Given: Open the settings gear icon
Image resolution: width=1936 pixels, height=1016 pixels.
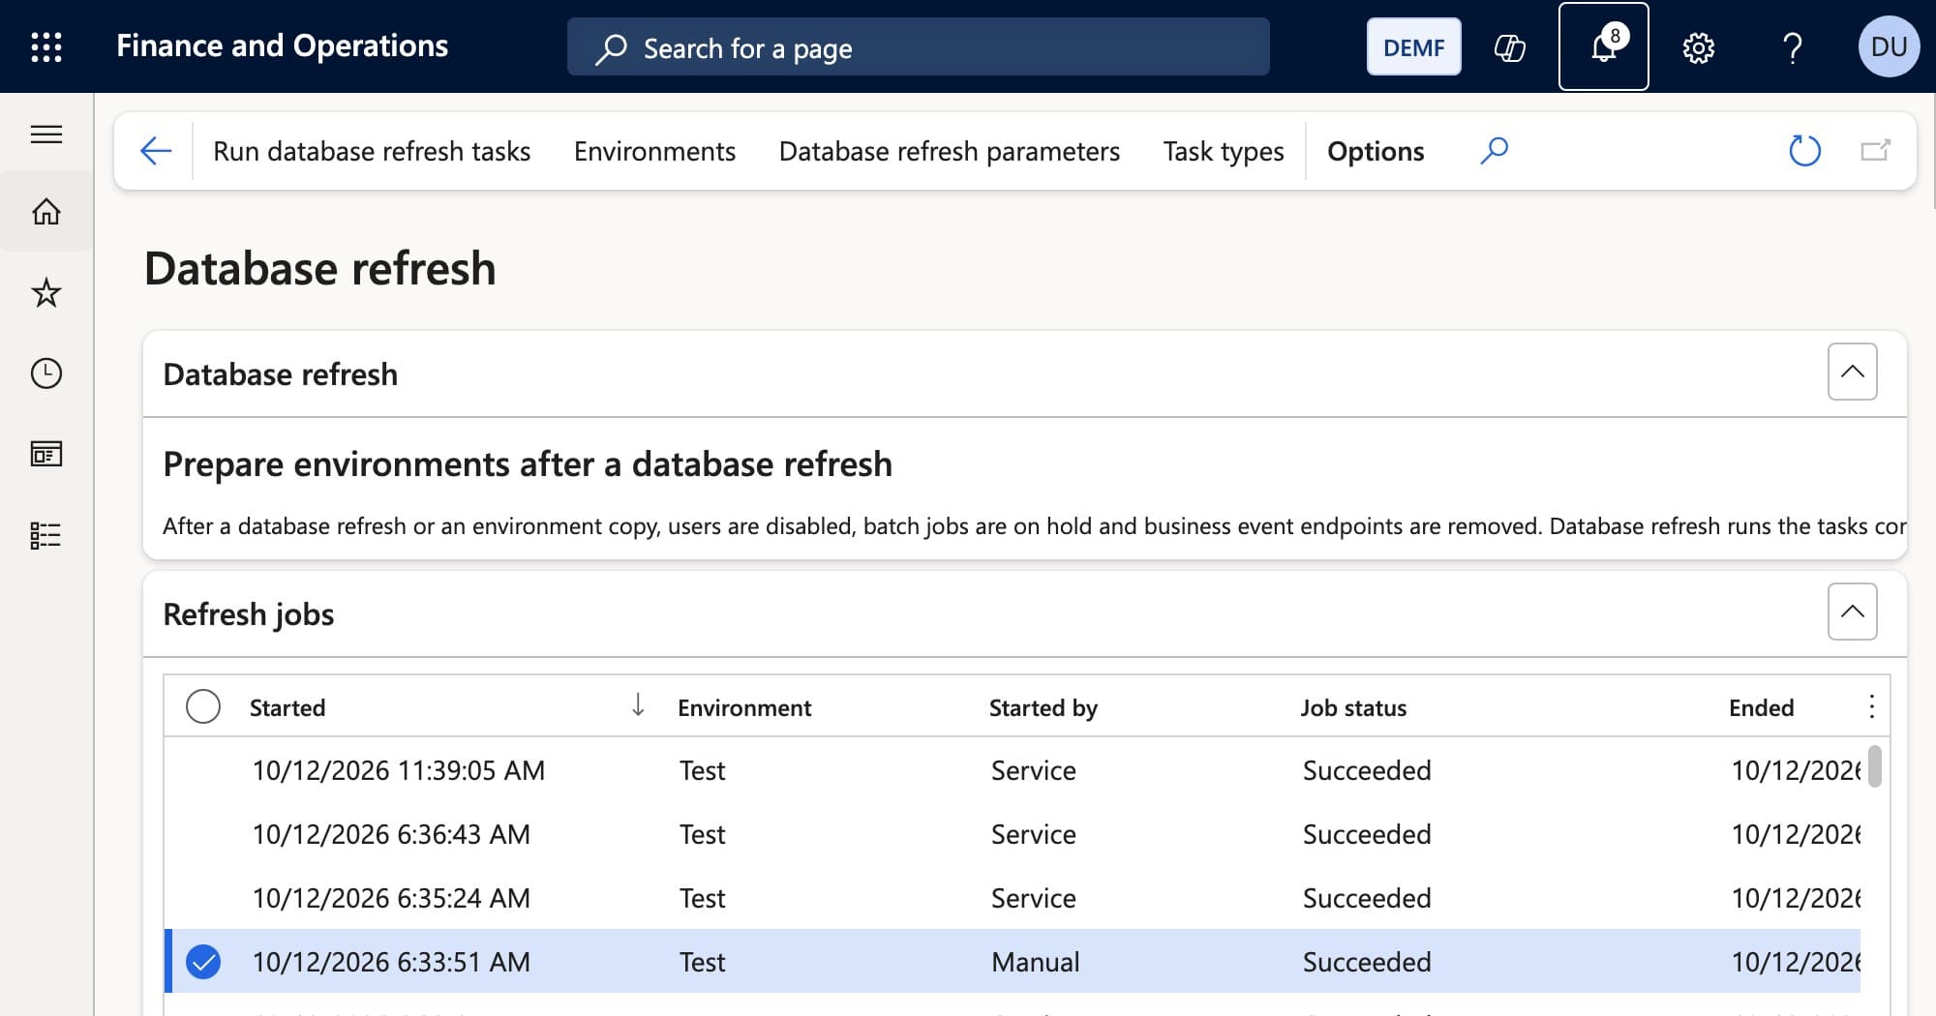Looking at the screenshot, I should 1698,46.
